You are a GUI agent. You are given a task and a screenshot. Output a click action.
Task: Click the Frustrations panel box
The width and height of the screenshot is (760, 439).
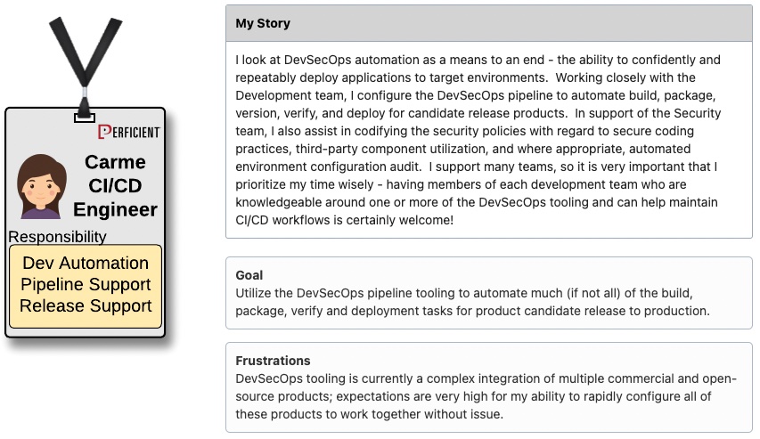point(489,387)
